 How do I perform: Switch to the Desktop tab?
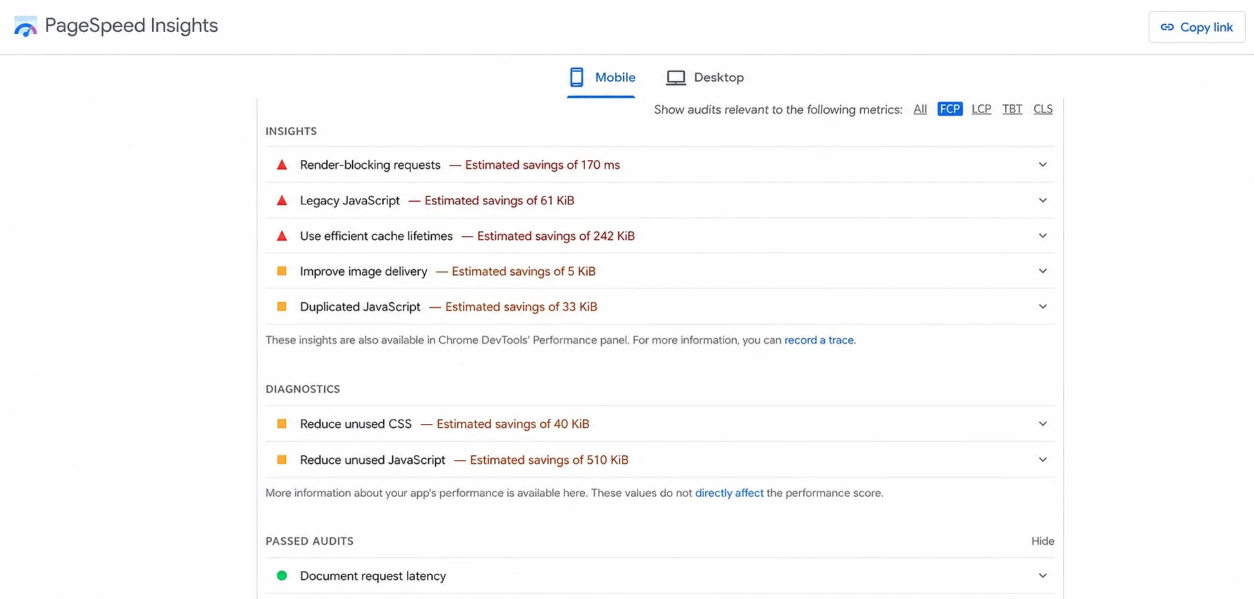705,77
